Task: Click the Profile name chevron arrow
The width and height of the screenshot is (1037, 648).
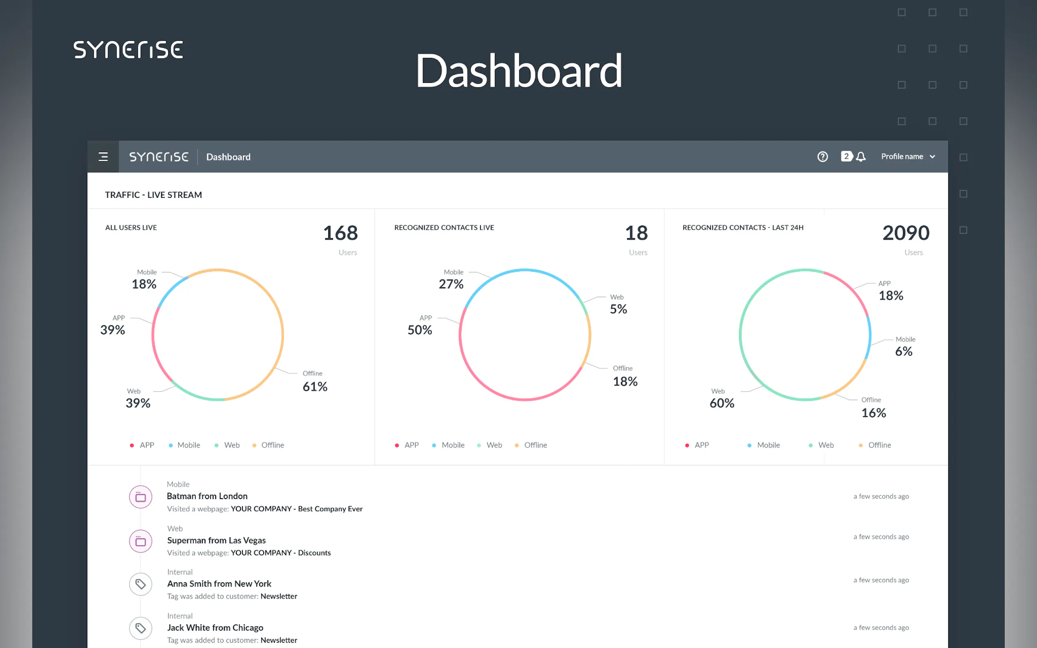Action: (x=932, y=157)
